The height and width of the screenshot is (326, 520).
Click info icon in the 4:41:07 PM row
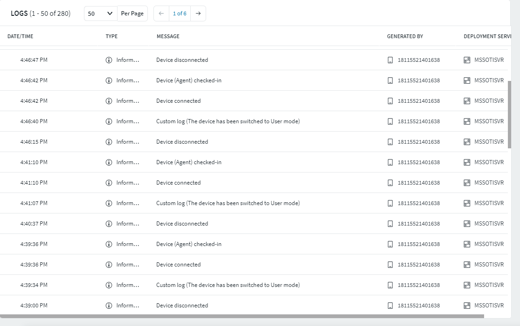click(109, 203)
